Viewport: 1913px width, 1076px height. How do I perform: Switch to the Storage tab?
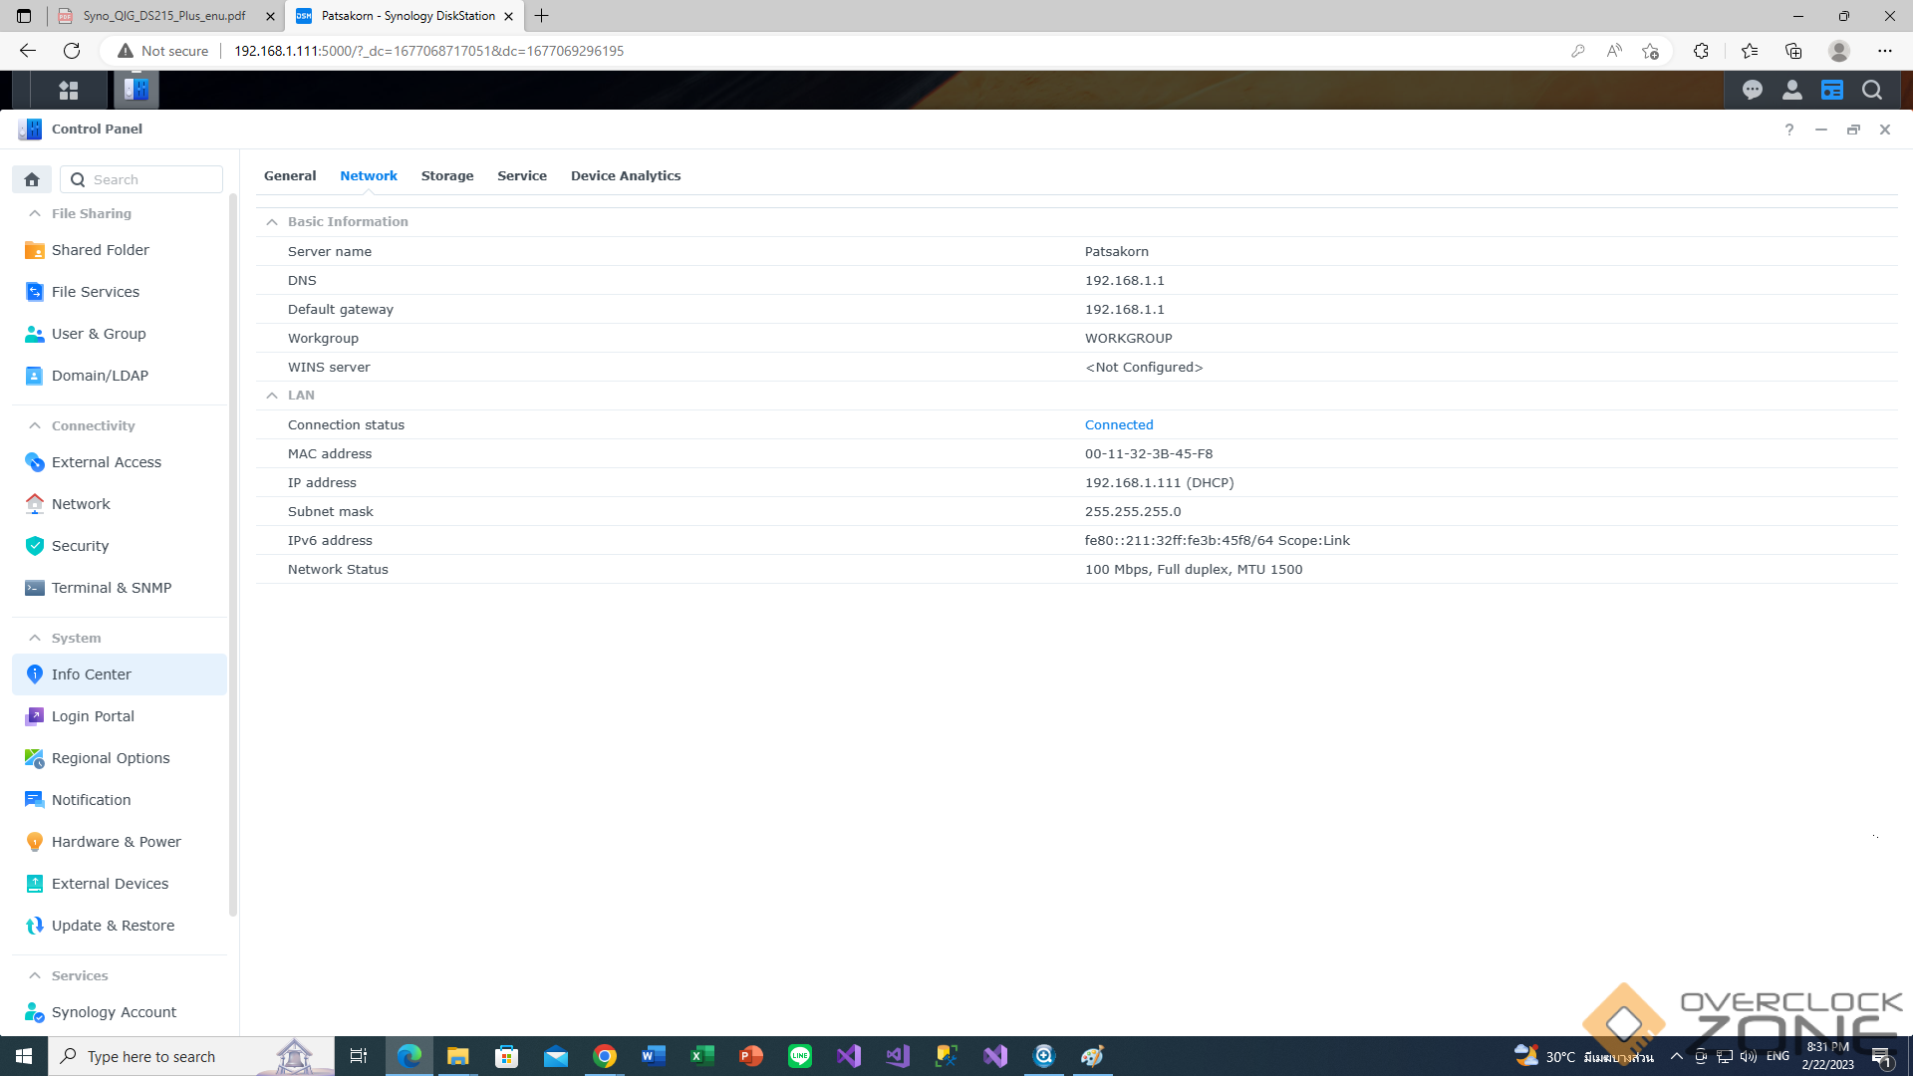tap(446, 176)
